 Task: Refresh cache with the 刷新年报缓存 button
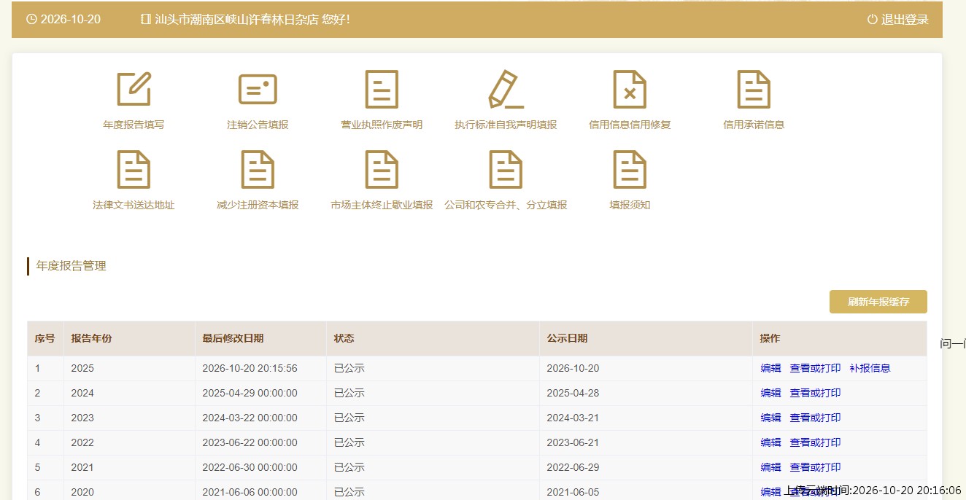pyautogui.click(x=878, y=302)
